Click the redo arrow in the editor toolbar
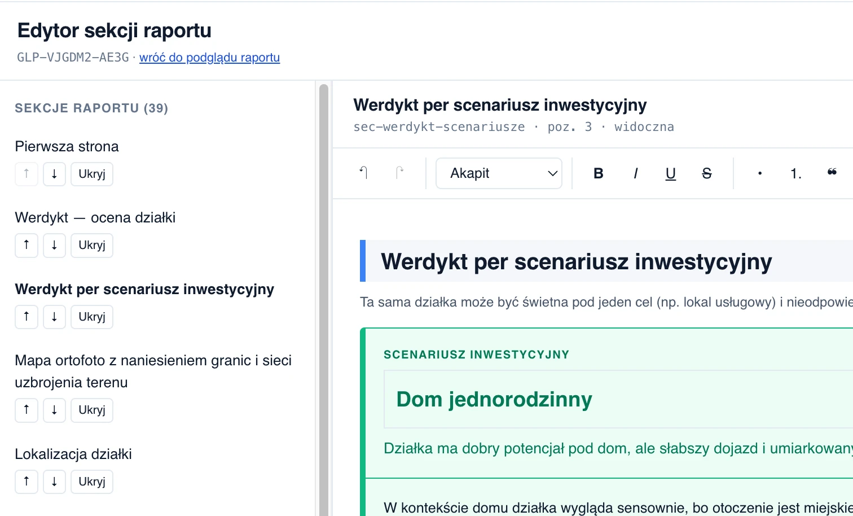 click(400, 173)
